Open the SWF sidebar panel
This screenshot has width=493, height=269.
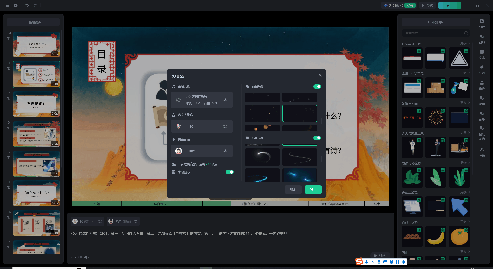[x=482, y=70]
